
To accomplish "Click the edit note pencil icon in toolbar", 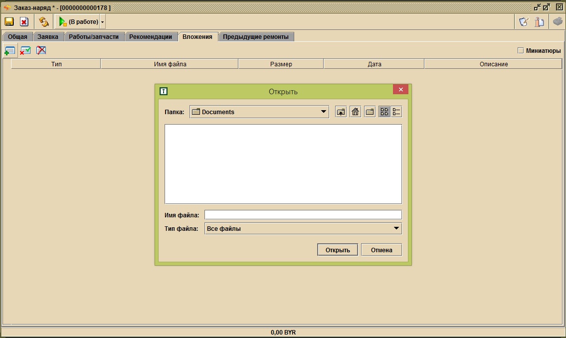I will (x=524, y=21).
